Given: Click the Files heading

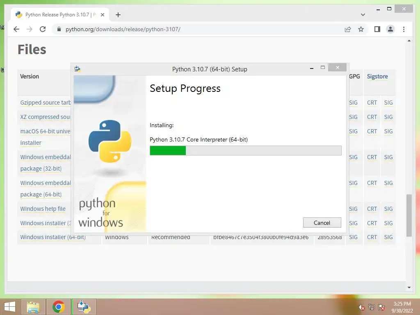Looking at the screenshot, I should pyautogui.click(x=32, y=50).
